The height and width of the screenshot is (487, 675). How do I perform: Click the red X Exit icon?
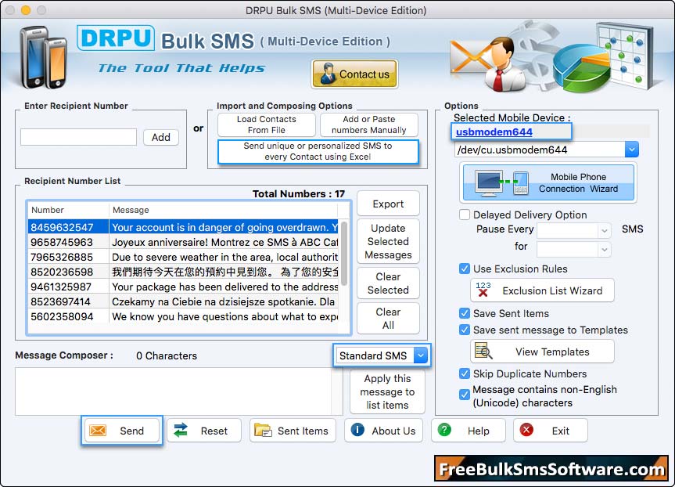[x=526, y=430]
